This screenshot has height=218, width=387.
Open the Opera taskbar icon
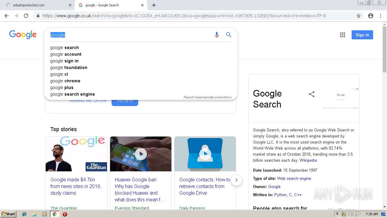[65, 214]
